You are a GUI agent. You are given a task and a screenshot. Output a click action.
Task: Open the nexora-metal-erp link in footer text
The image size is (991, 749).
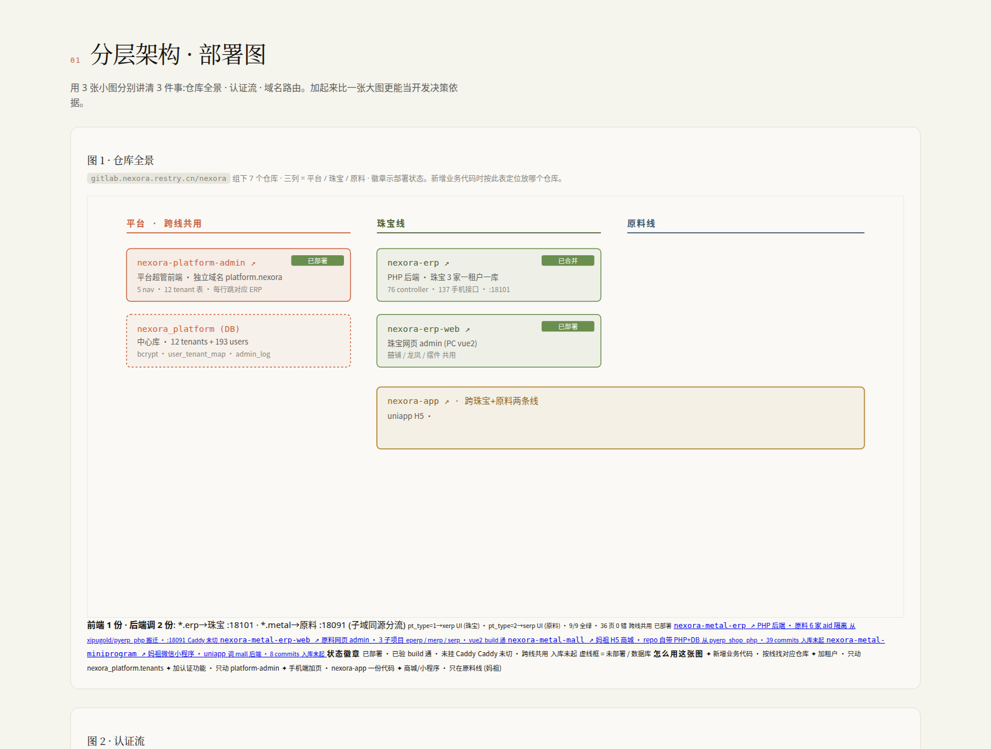pyautogui.click(x=714, y=626)
